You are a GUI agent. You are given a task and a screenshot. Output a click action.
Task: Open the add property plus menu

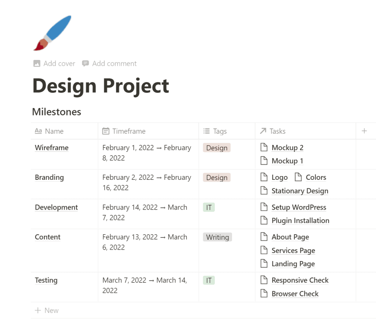[x=364, y=131]
